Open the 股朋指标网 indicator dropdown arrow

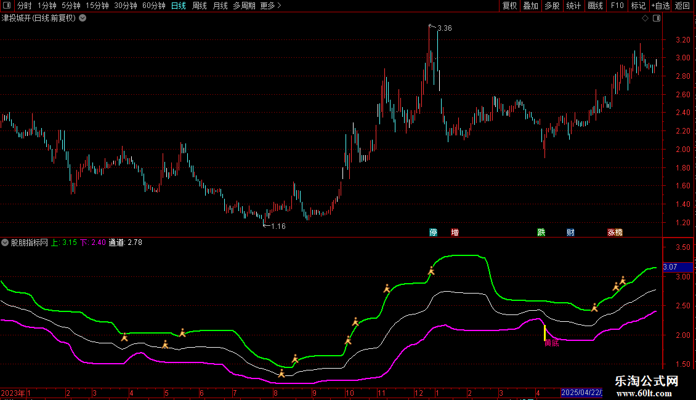point(5,242)
